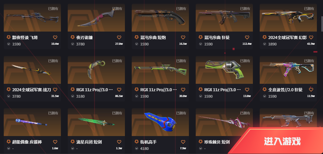Image resolution: width=323 pixels, height=154 pixels.
Task: Click heart icon for 流星兵团 短剑
Action: (119, 142)
